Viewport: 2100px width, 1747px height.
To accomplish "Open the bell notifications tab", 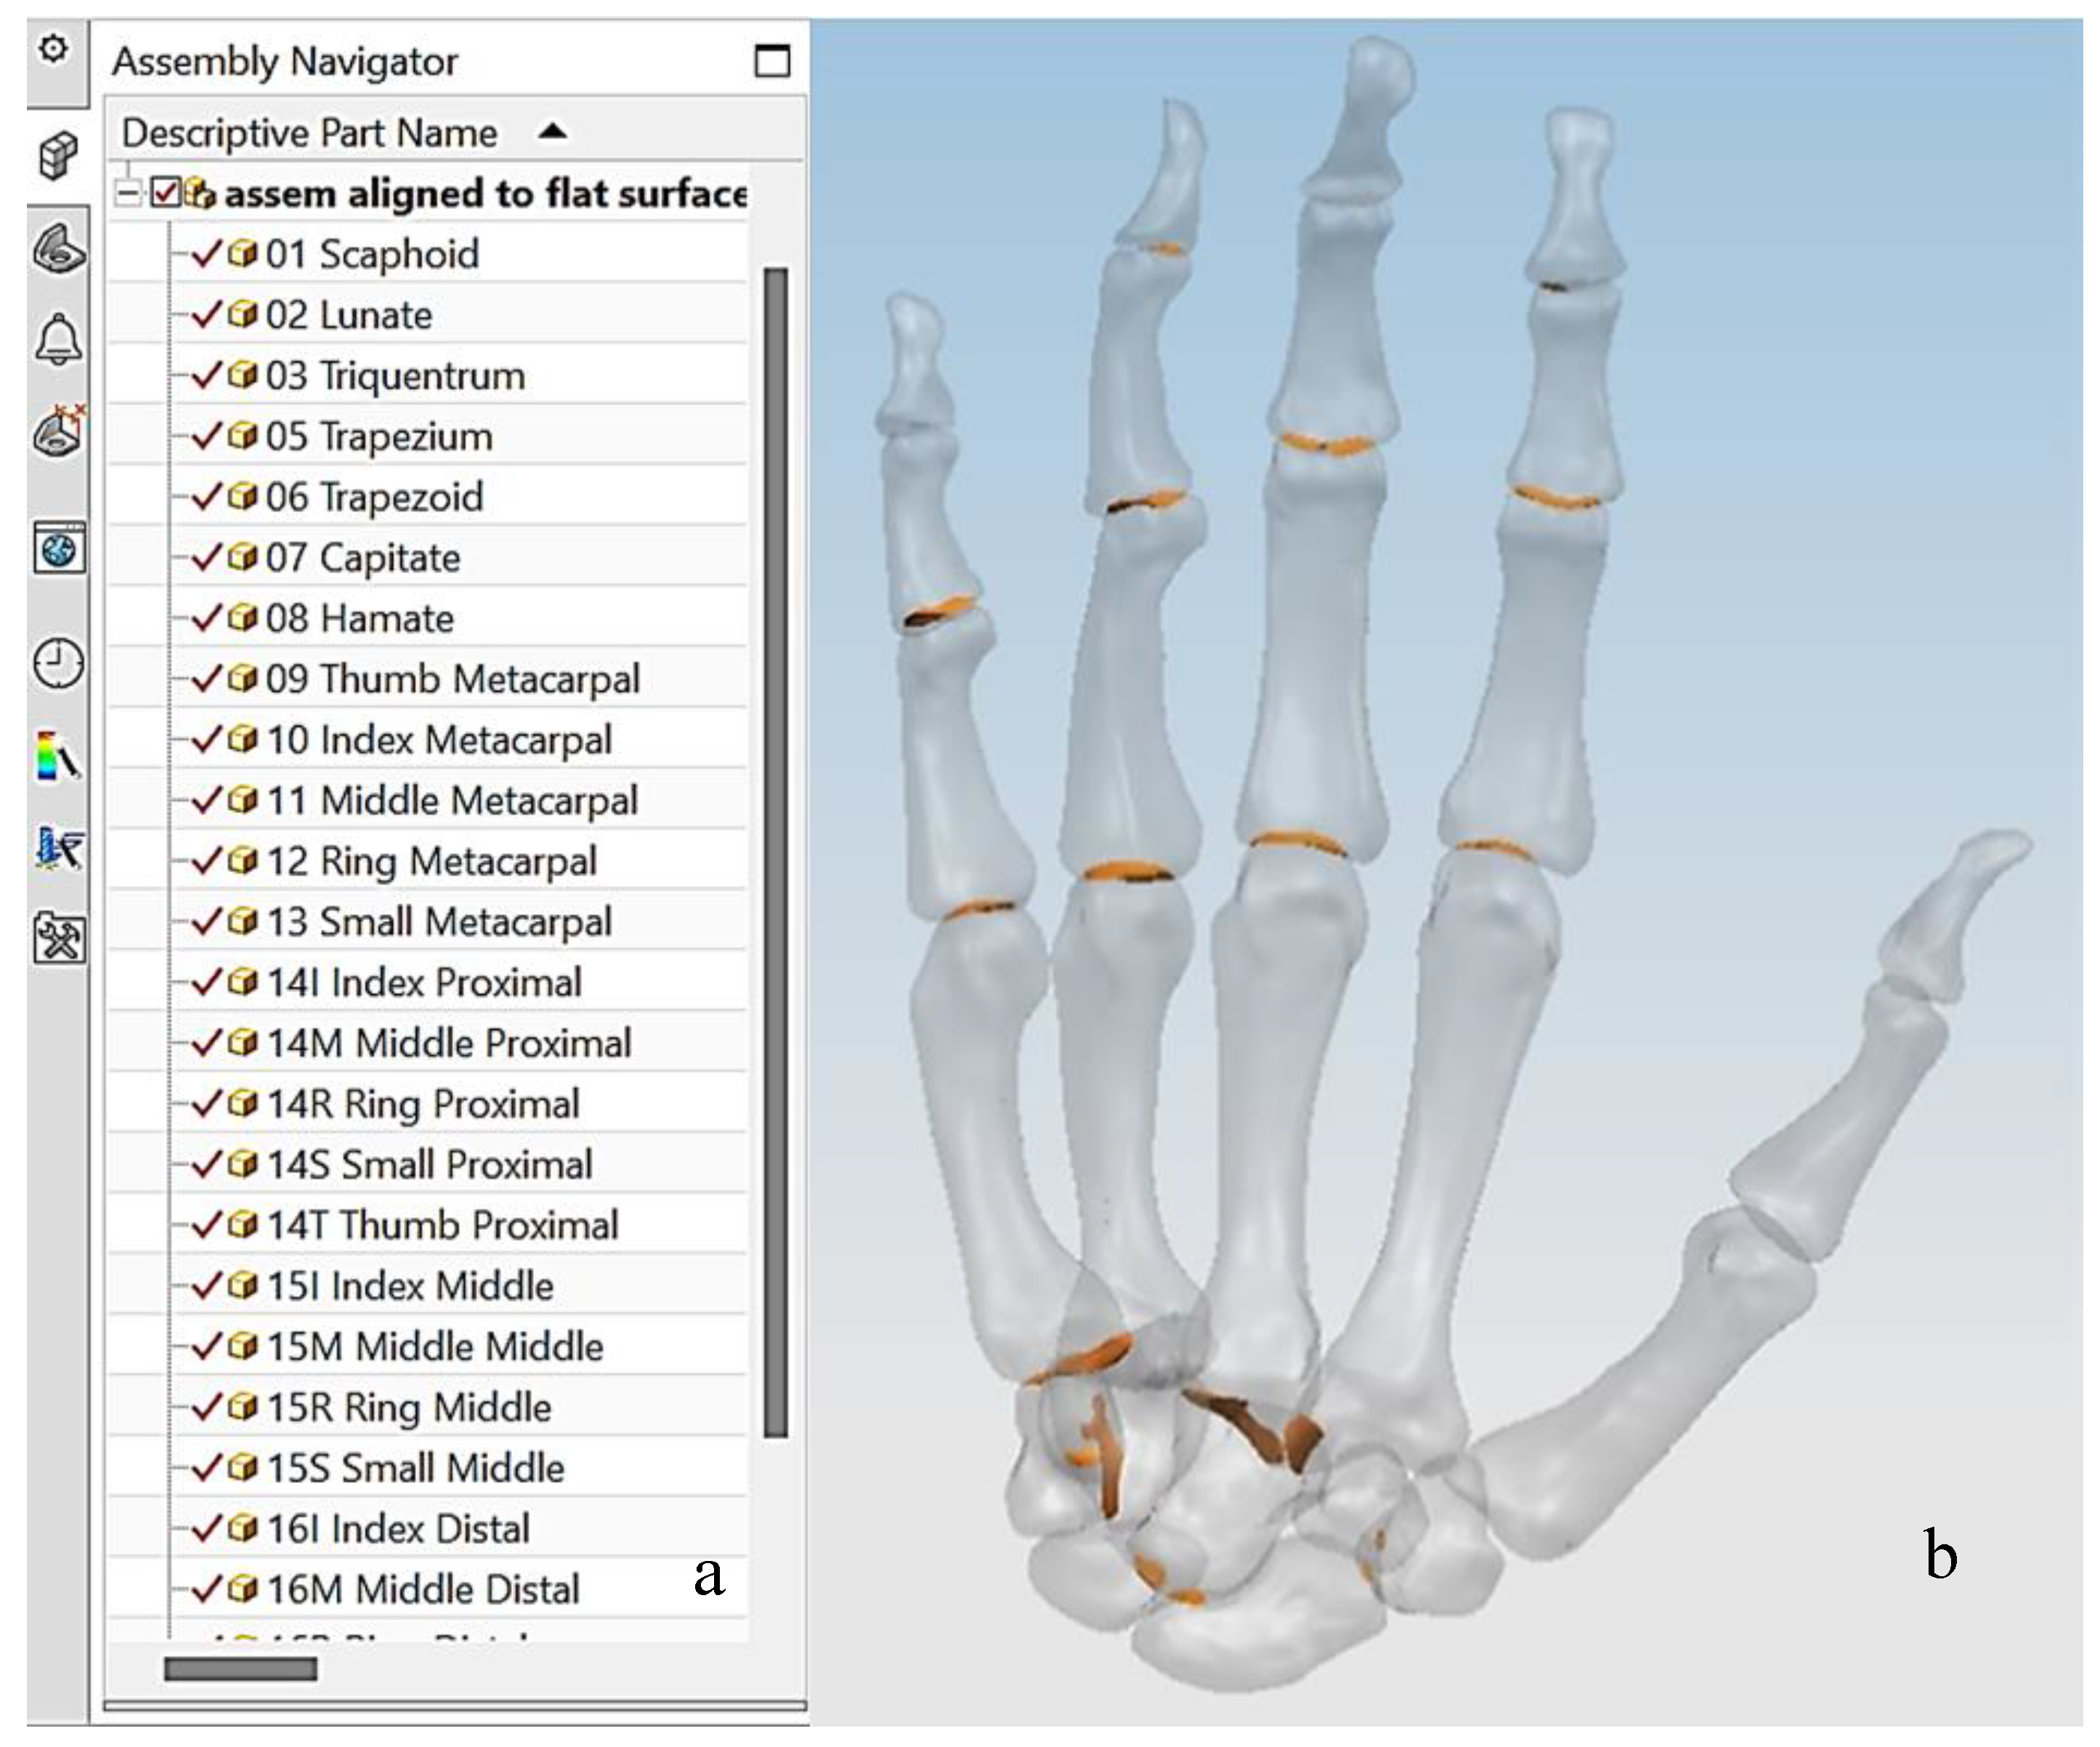I will [58, 339].
